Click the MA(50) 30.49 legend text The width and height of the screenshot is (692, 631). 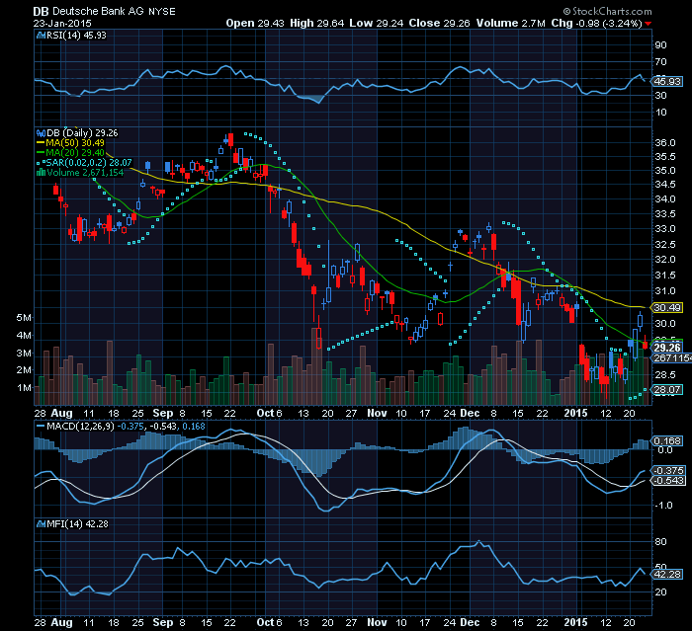pyautogui.click(x=75, y=143)
